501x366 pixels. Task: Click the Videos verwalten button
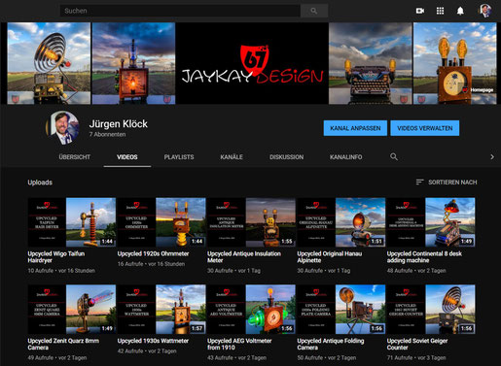pyautogui.click(x=425, y=128)
